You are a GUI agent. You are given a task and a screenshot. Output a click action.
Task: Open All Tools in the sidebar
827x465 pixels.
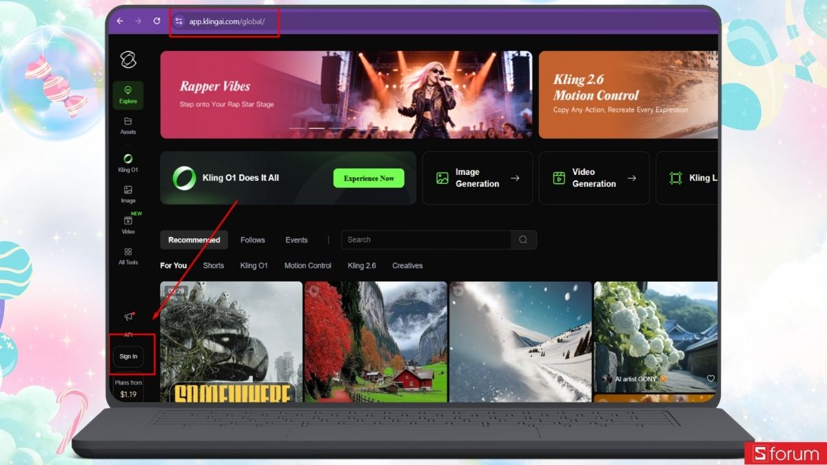128,256
